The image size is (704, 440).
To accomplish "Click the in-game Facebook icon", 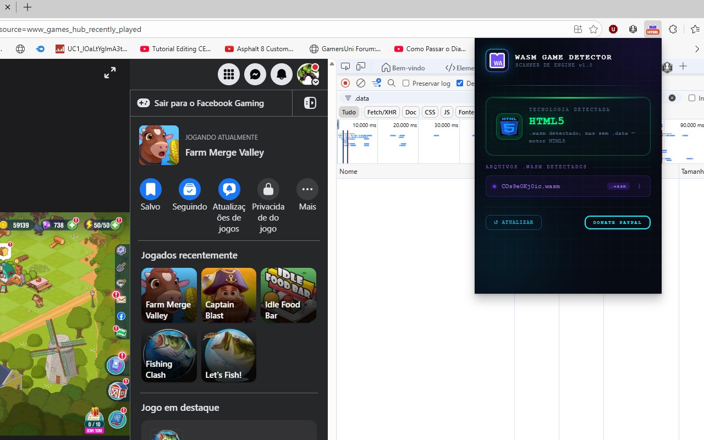I will click(121, 316).
